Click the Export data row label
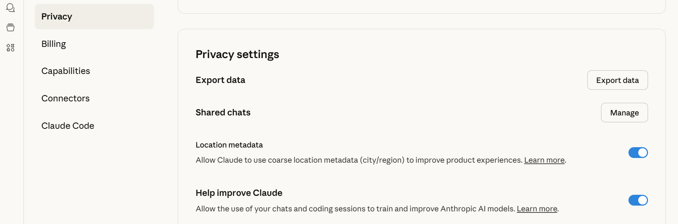This screenshot has height=224, width=678. pos(220,80)
